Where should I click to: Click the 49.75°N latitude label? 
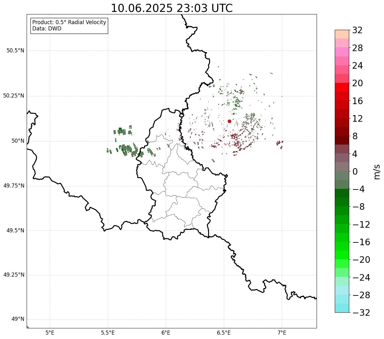tap(13, 186)
